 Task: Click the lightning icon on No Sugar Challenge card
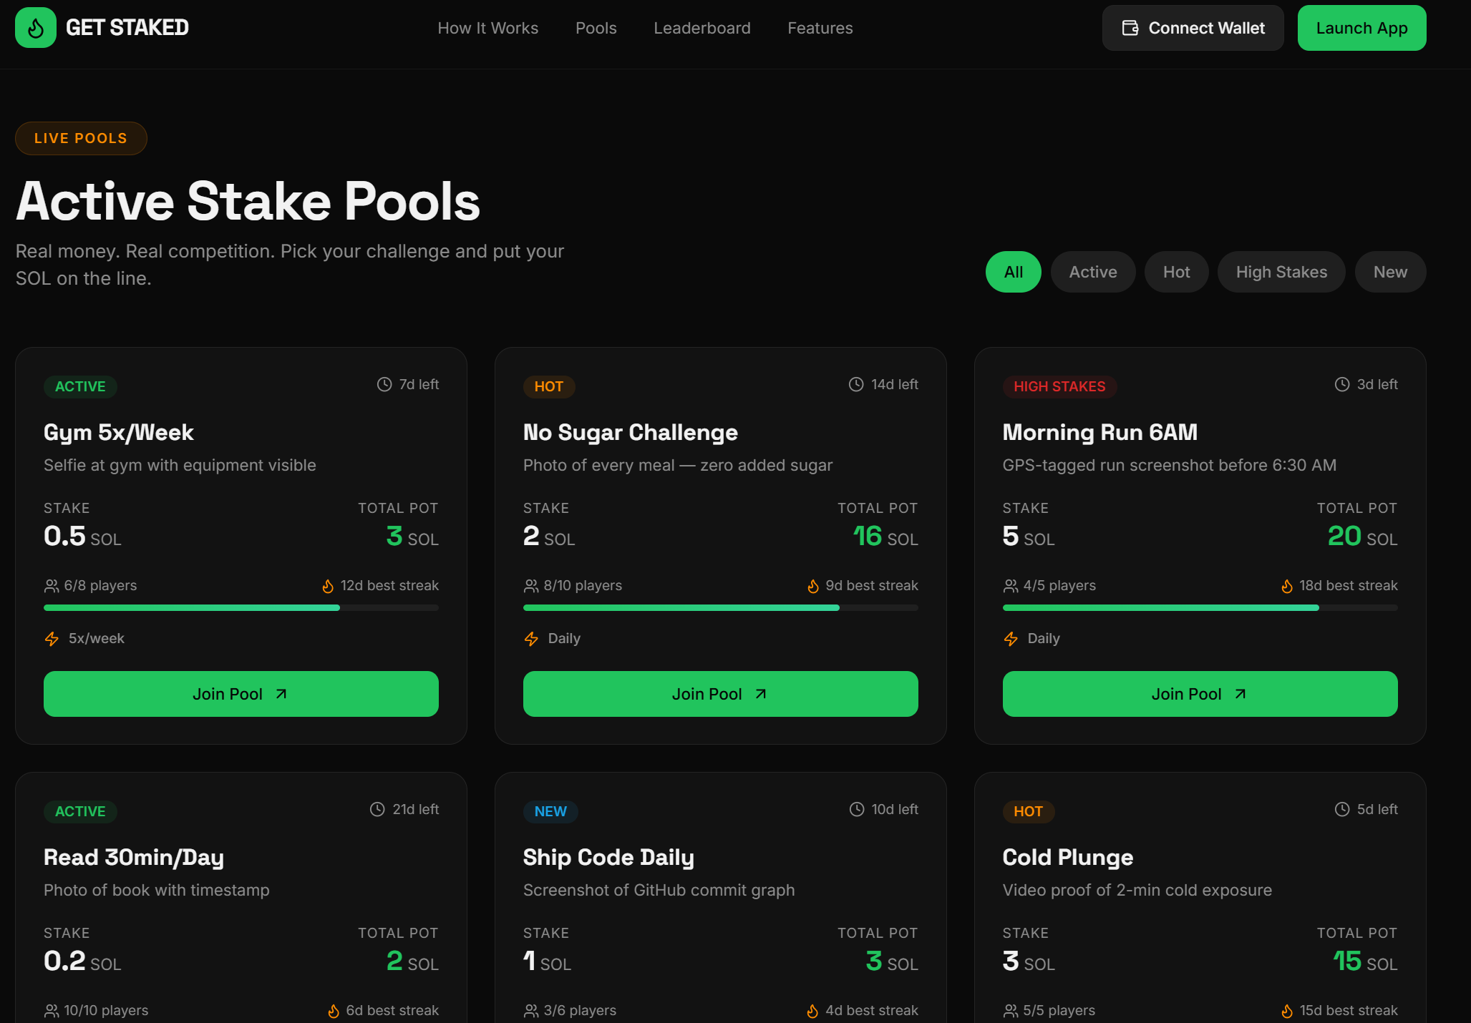[531, 639]
